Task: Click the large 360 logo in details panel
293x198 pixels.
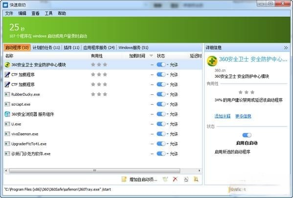Action: pos(212,61)
